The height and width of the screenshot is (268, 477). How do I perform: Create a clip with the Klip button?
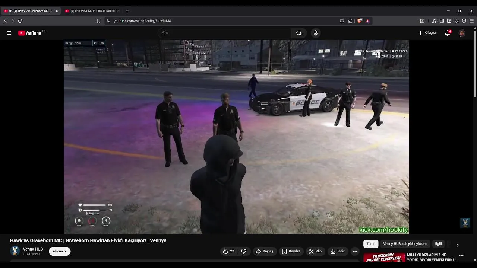click(x=315, y=251)
